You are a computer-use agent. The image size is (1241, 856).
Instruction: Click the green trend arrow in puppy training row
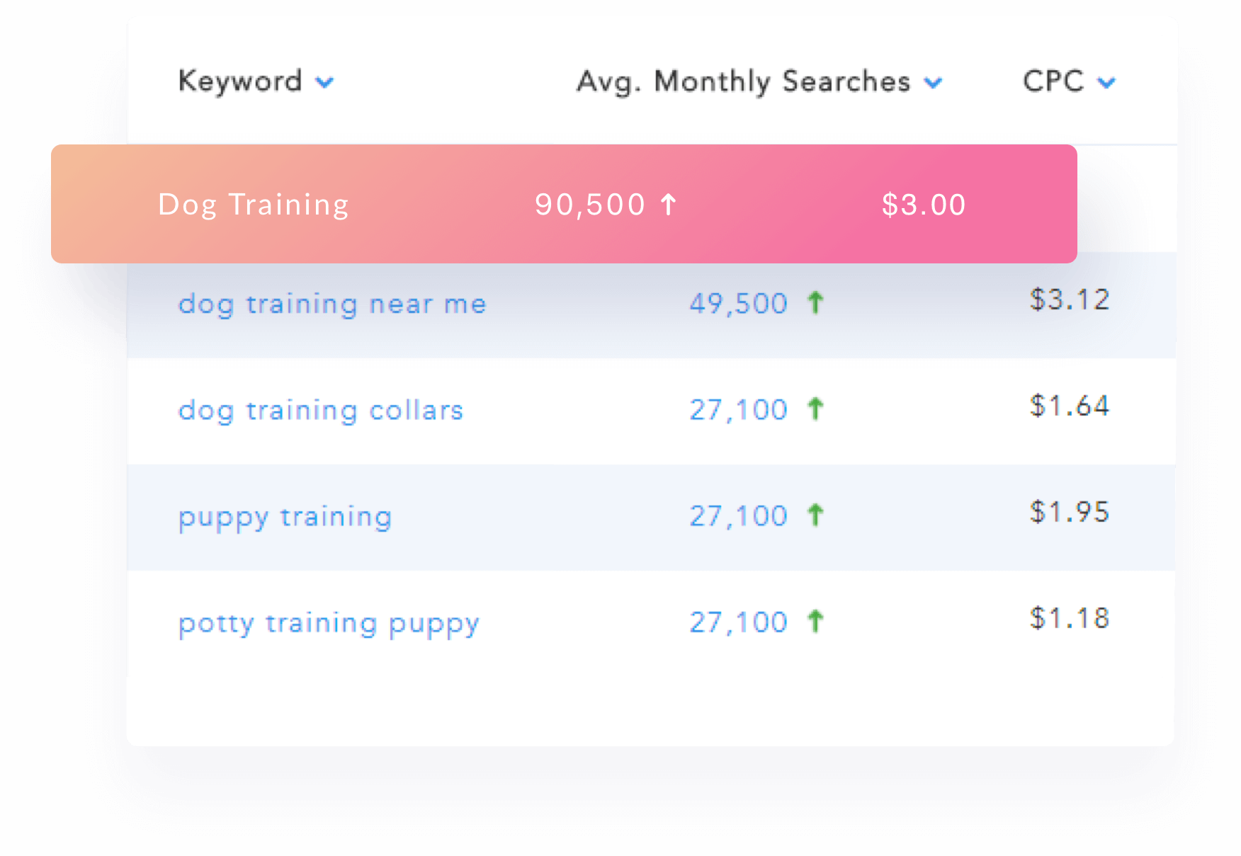(815, 515)
